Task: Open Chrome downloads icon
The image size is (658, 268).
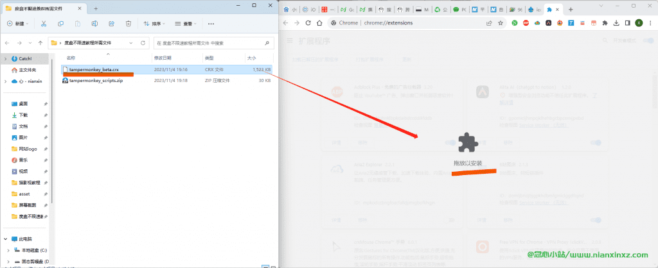Action: (616, 23)
